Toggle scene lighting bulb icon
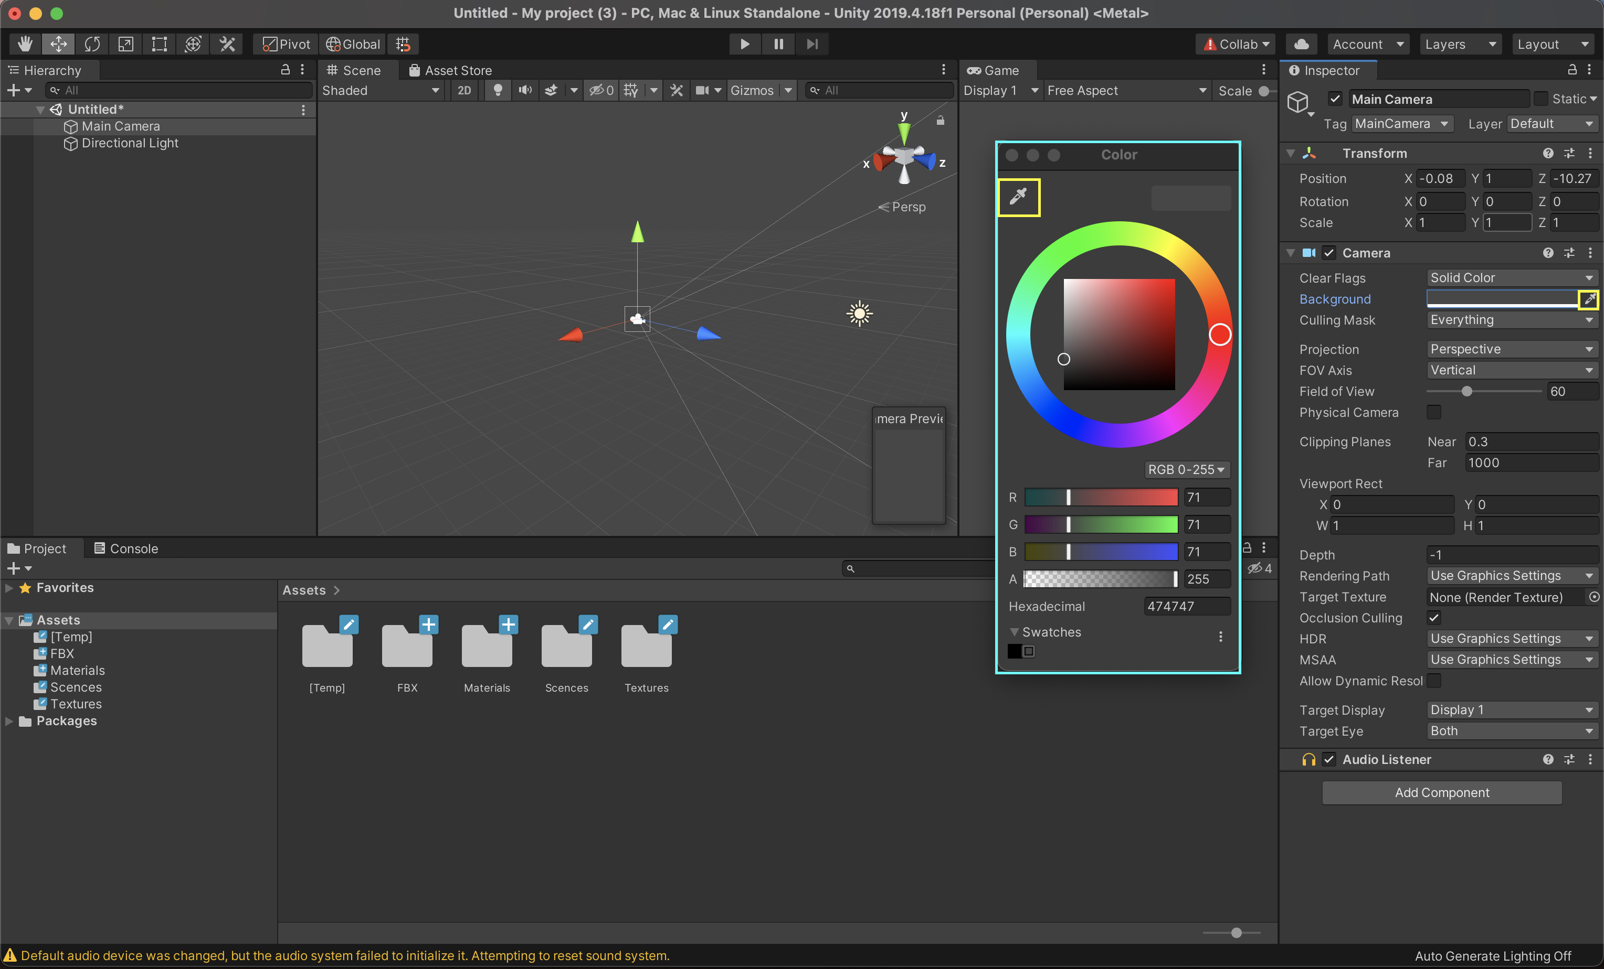The image size is (1604, 969). pyautogui.click(x=498, y=90)
